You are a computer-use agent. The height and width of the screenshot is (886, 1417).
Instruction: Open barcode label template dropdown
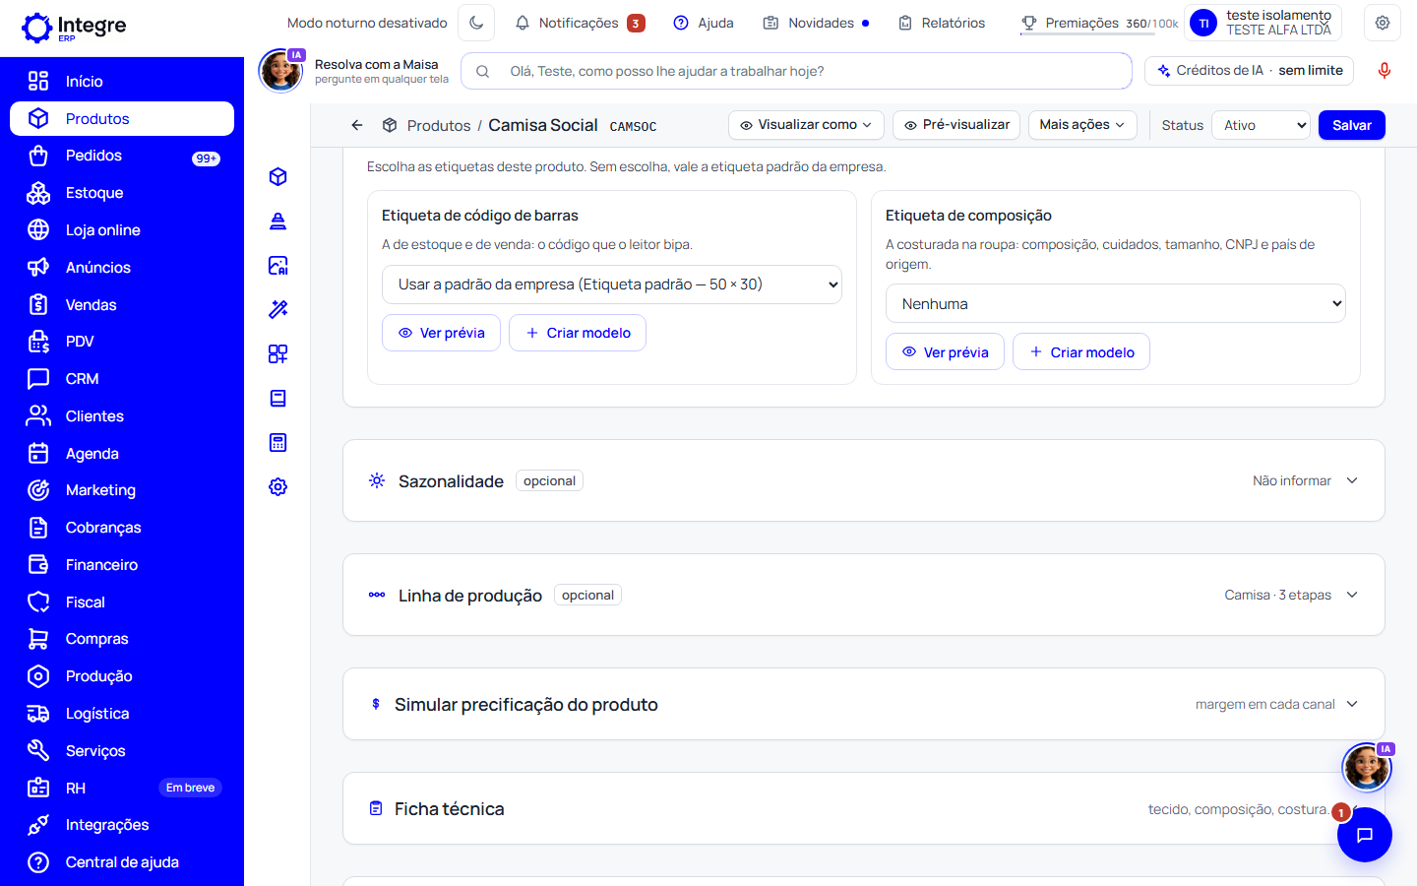point(612,285)
